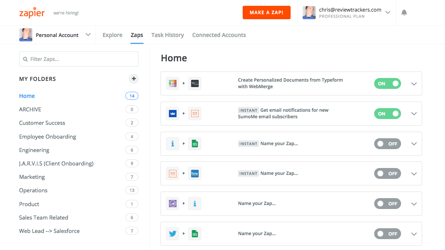Image resolution: width=445 pixels, height=250 pixels.
Task: Click the Google Sheets icon next to the blue 'i' icon
Action: (x=195, y=144)
